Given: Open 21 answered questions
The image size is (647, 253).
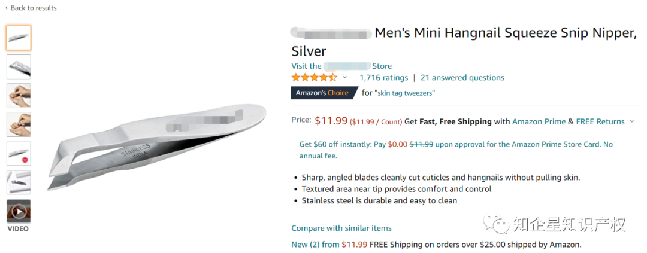Looking at the screenshot, I should coord(462,78).
